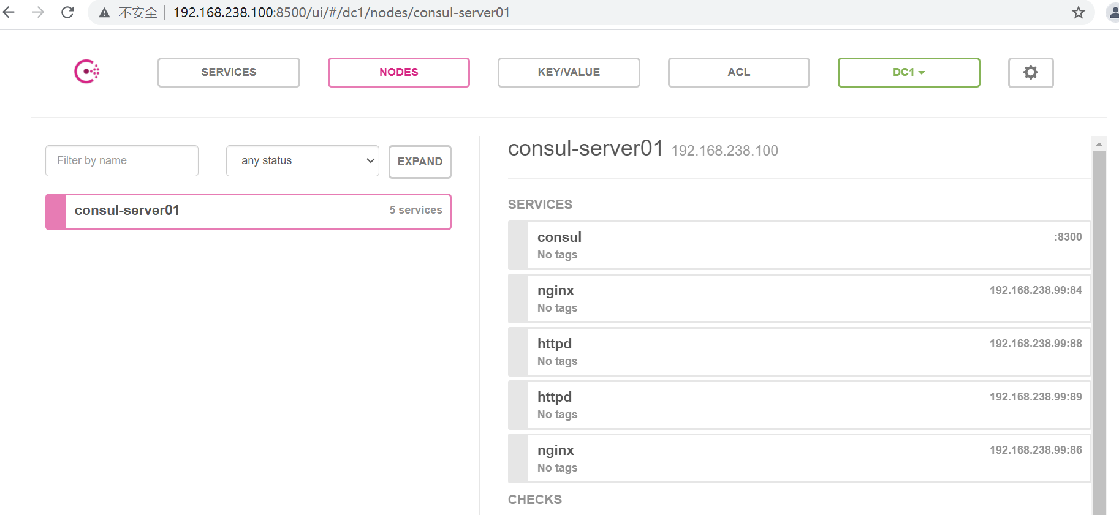Click the consul-server01 heading text
The width and height of the screenshot is (1119, 515).
pos(585,148)
